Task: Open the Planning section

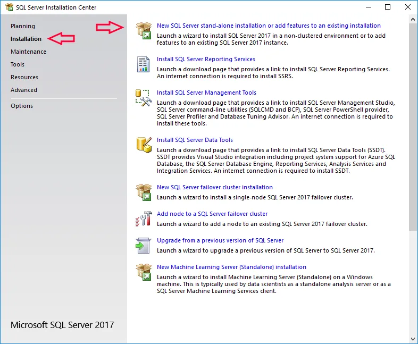Action: 23,26
